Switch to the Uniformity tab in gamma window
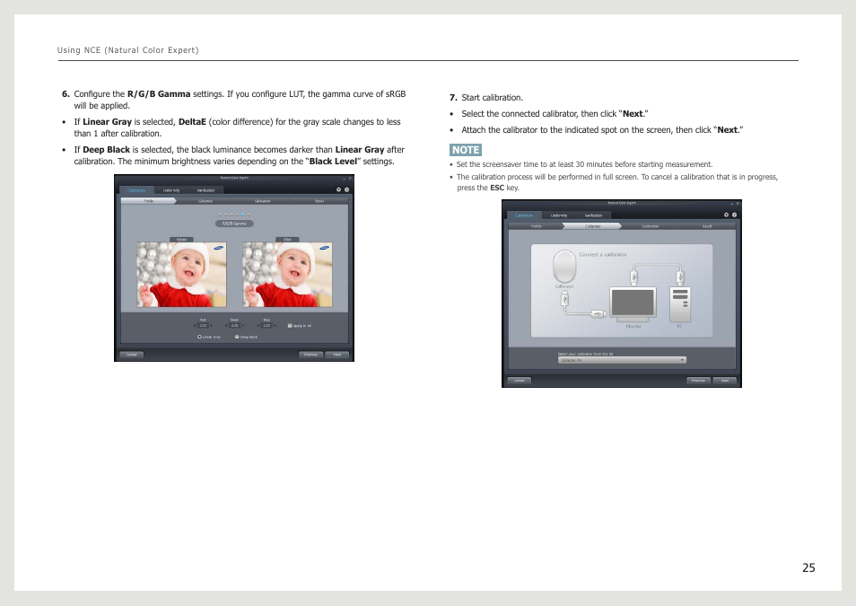 [171, 190]
